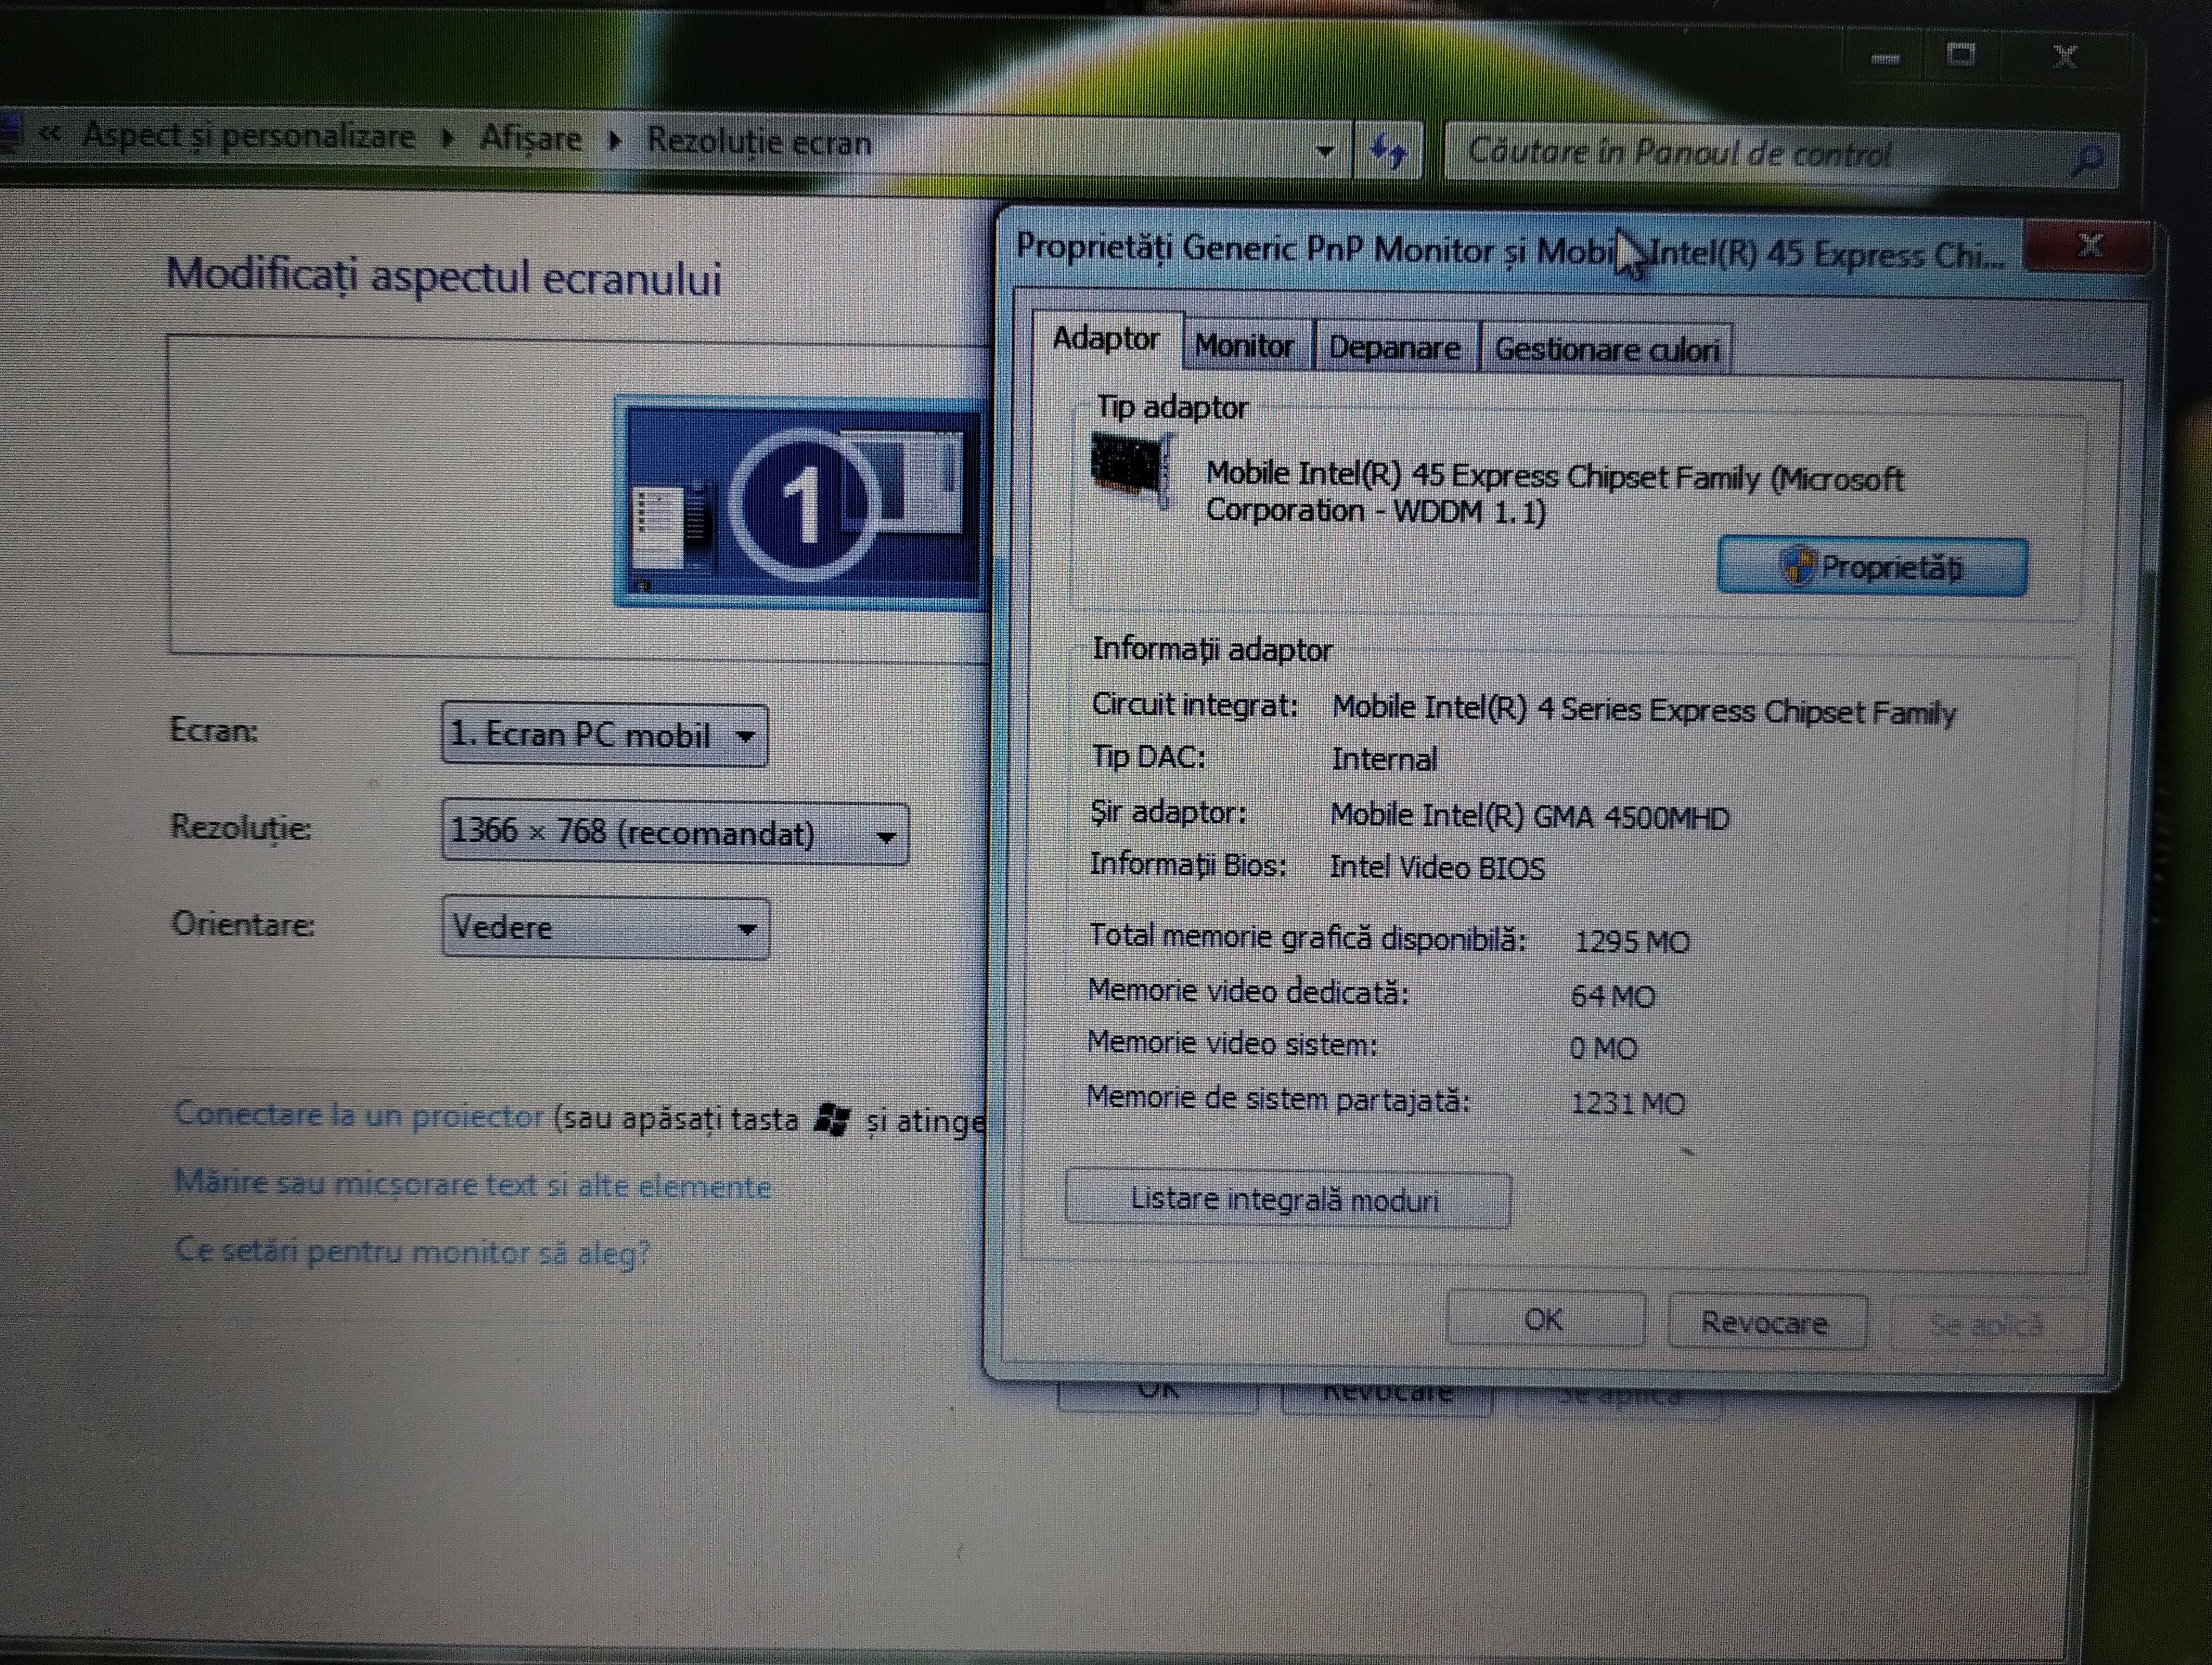Open the Rezoluție dropdown

(674, 832)
